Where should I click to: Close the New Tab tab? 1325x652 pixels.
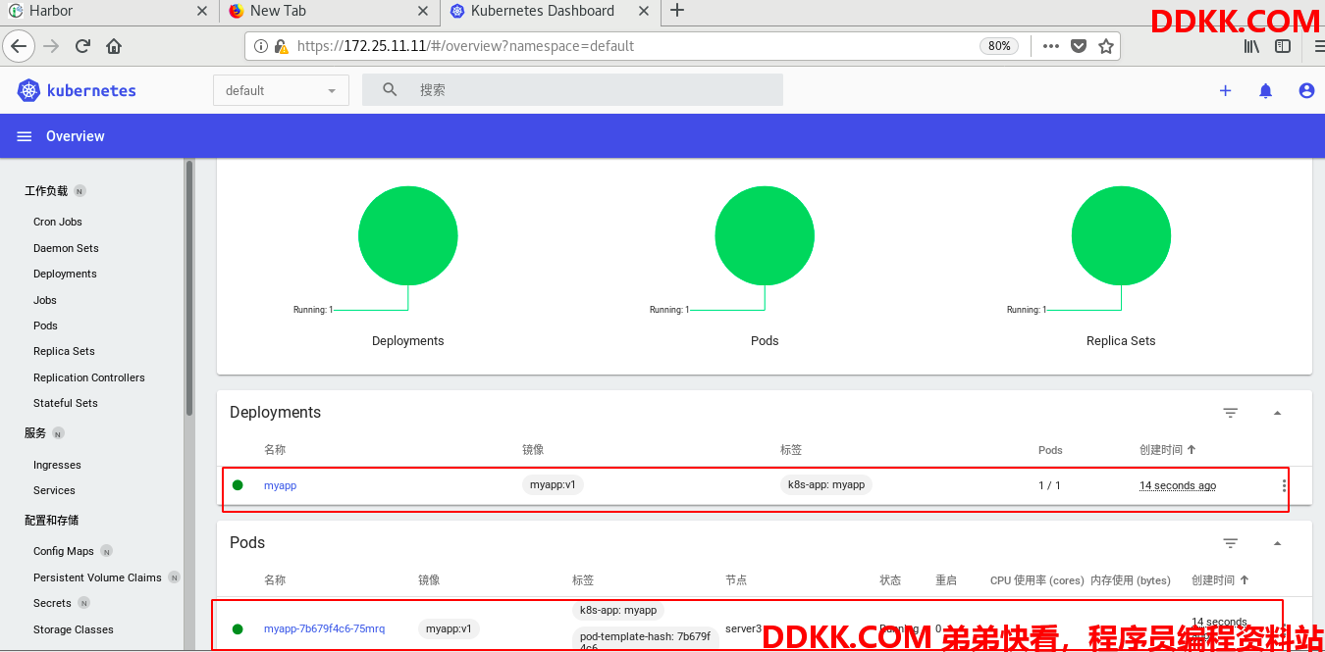coord(423,11)
